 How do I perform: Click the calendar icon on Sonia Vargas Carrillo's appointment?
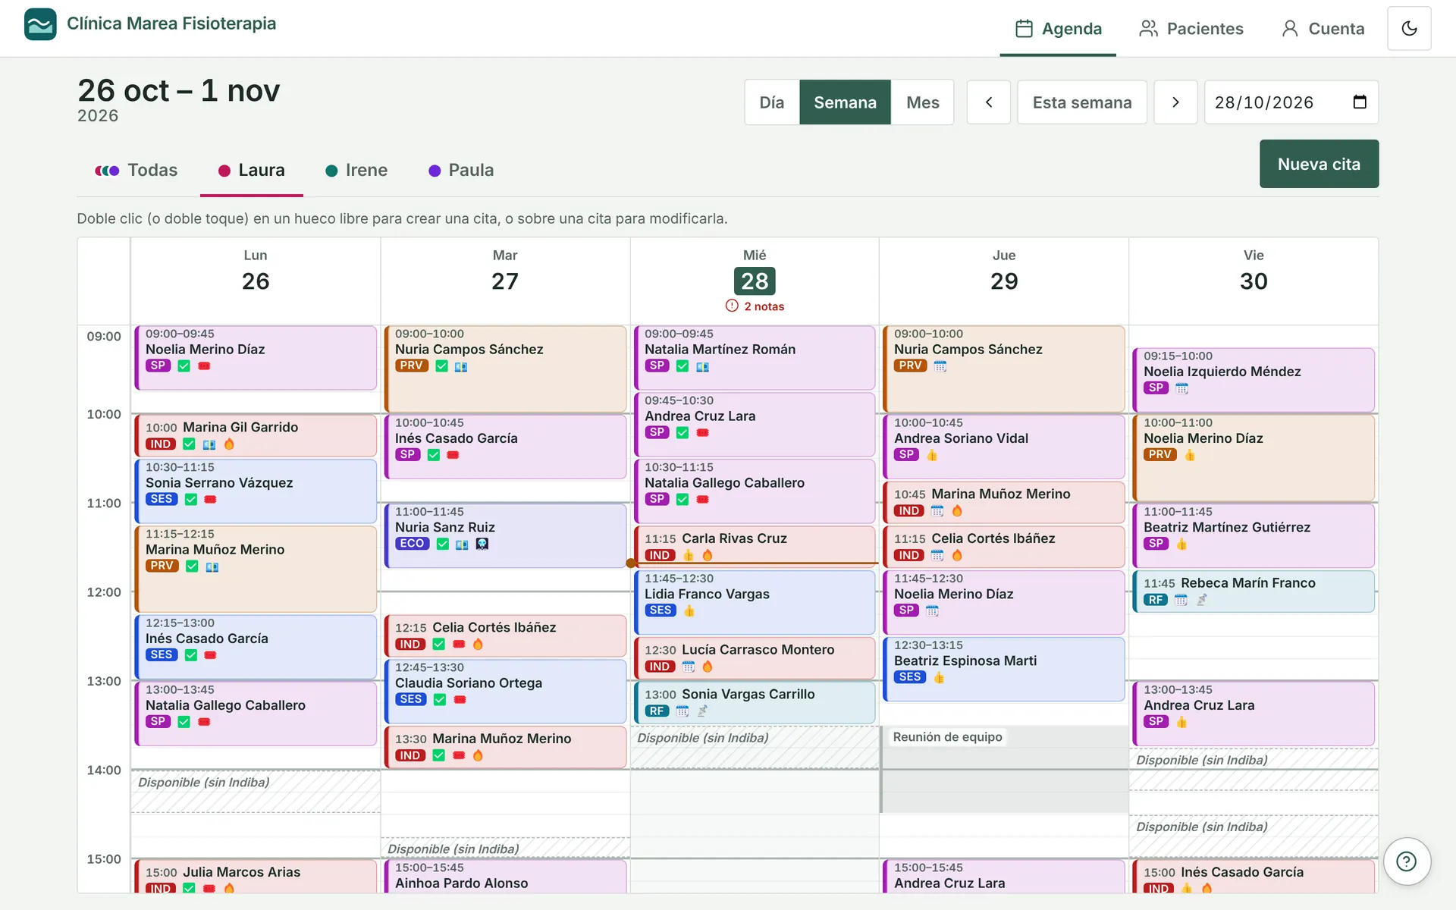pos(682,711)
